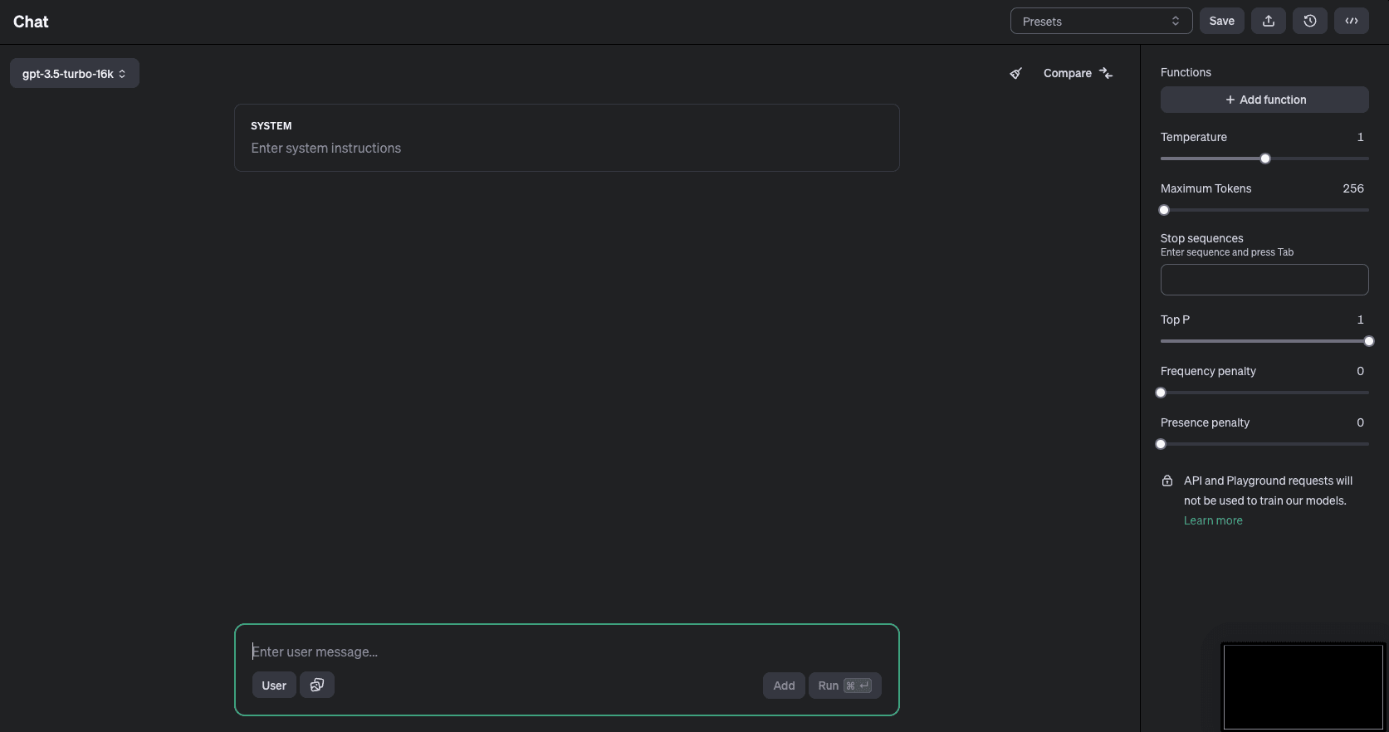Click the Temperature value 1
Image resolution: width=1389 pixels, height=732 pixels.
[x=1360, y=137]
